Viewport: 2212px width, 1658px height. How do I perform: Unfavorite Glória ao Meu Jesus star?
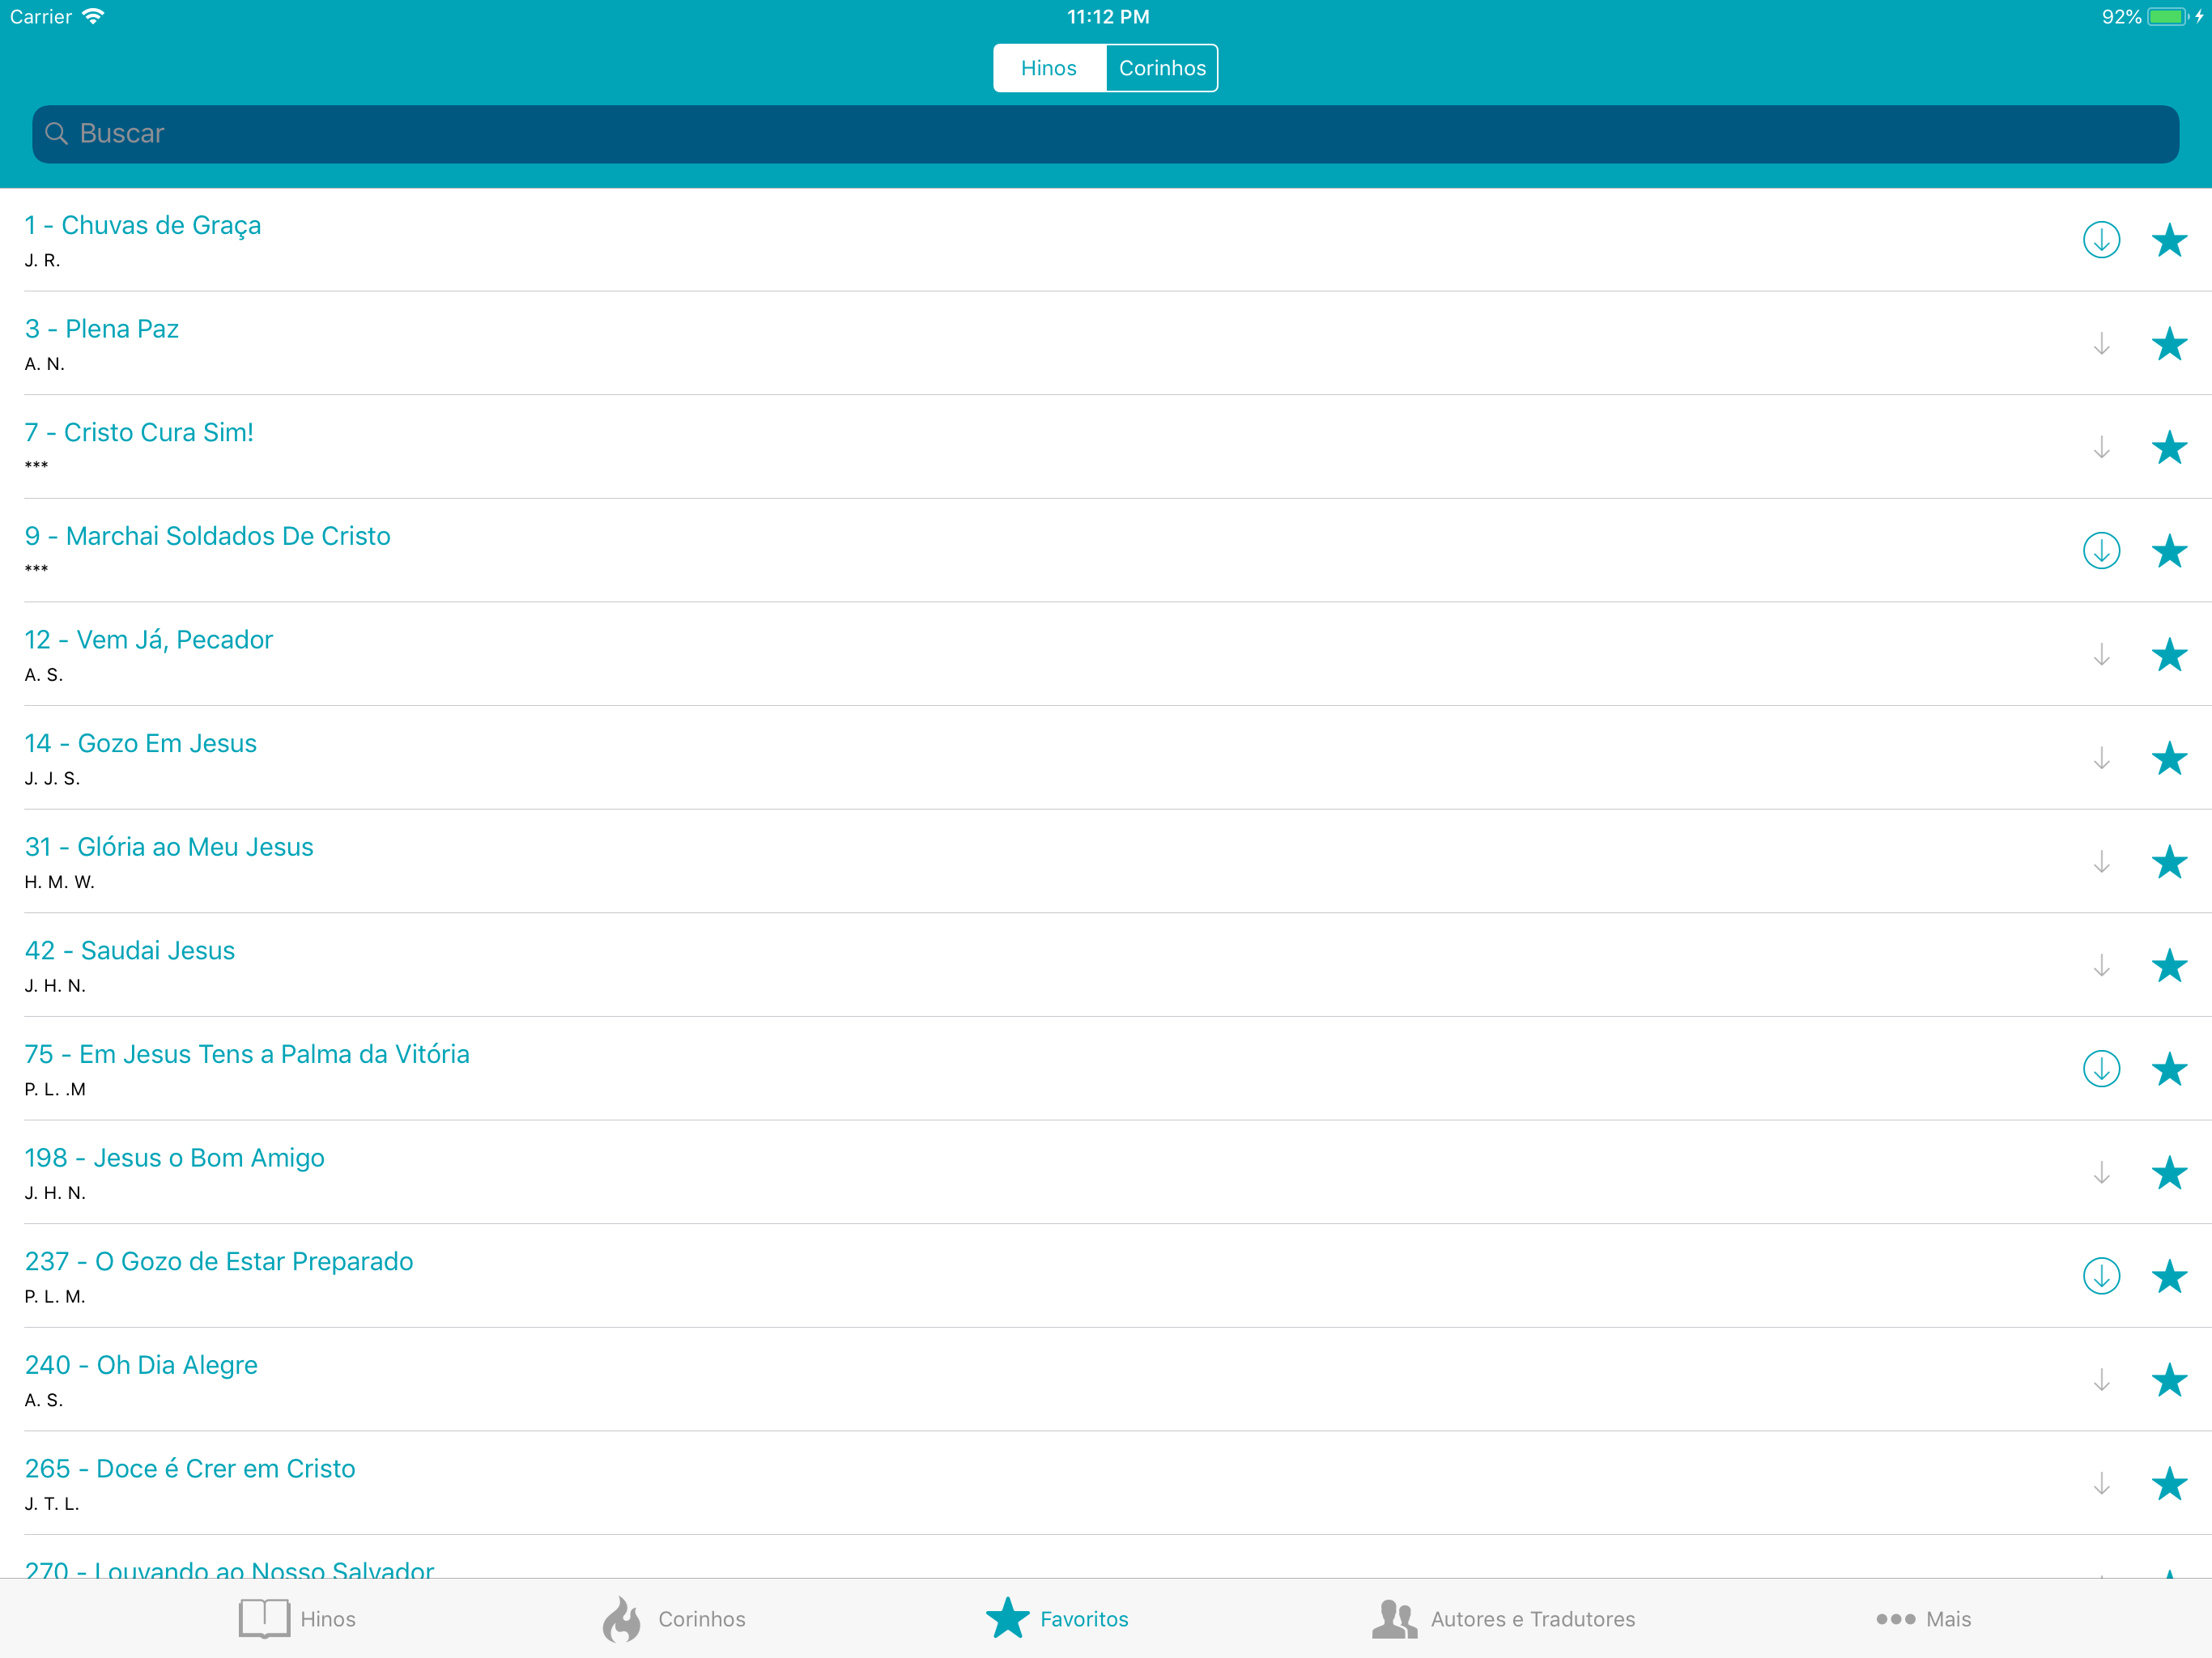[2169, 862]
